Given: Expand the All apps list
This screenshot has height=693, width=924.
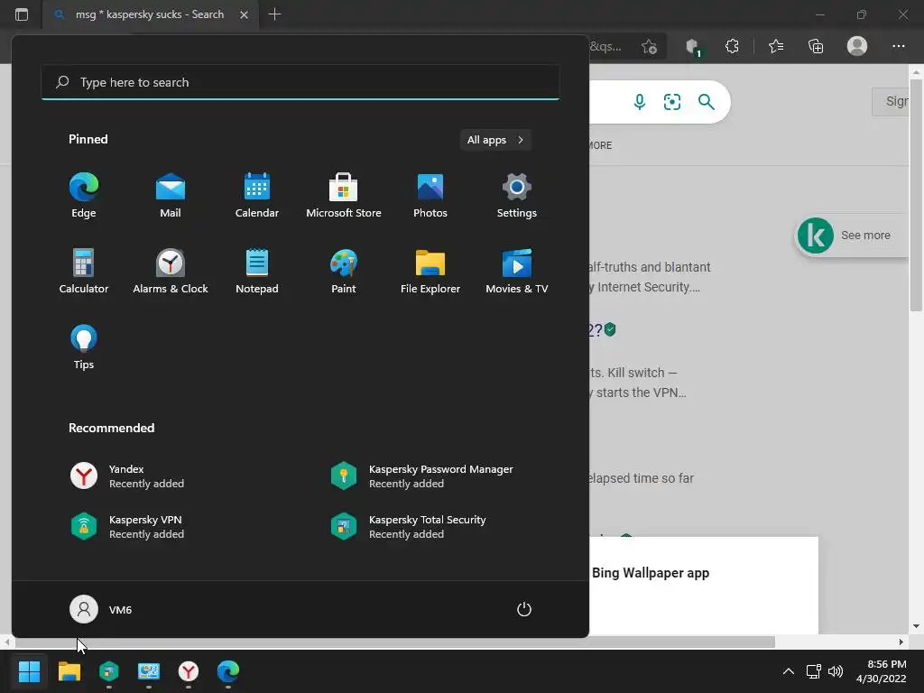Looking at the screenshot, I should click(495, 140).
